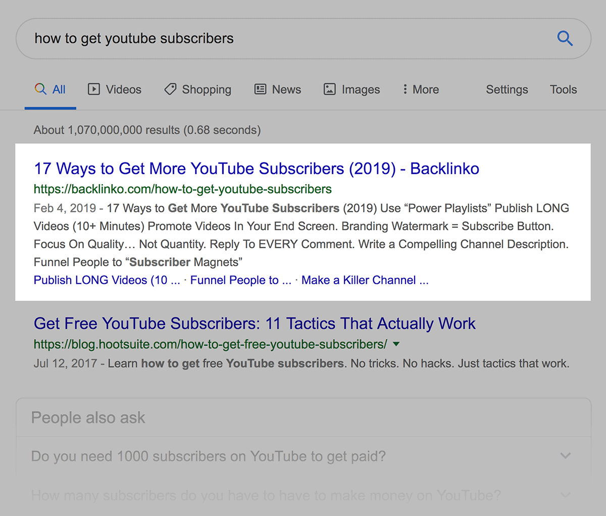Open the Funnel People to sitelink
Viewport: 606px width, 516px height.
tap(241, 280)
